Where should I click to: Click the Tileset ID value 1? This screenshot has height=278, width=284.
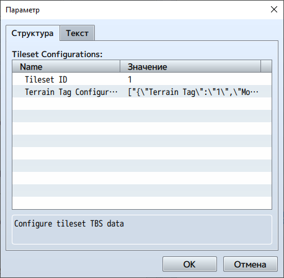130,79
